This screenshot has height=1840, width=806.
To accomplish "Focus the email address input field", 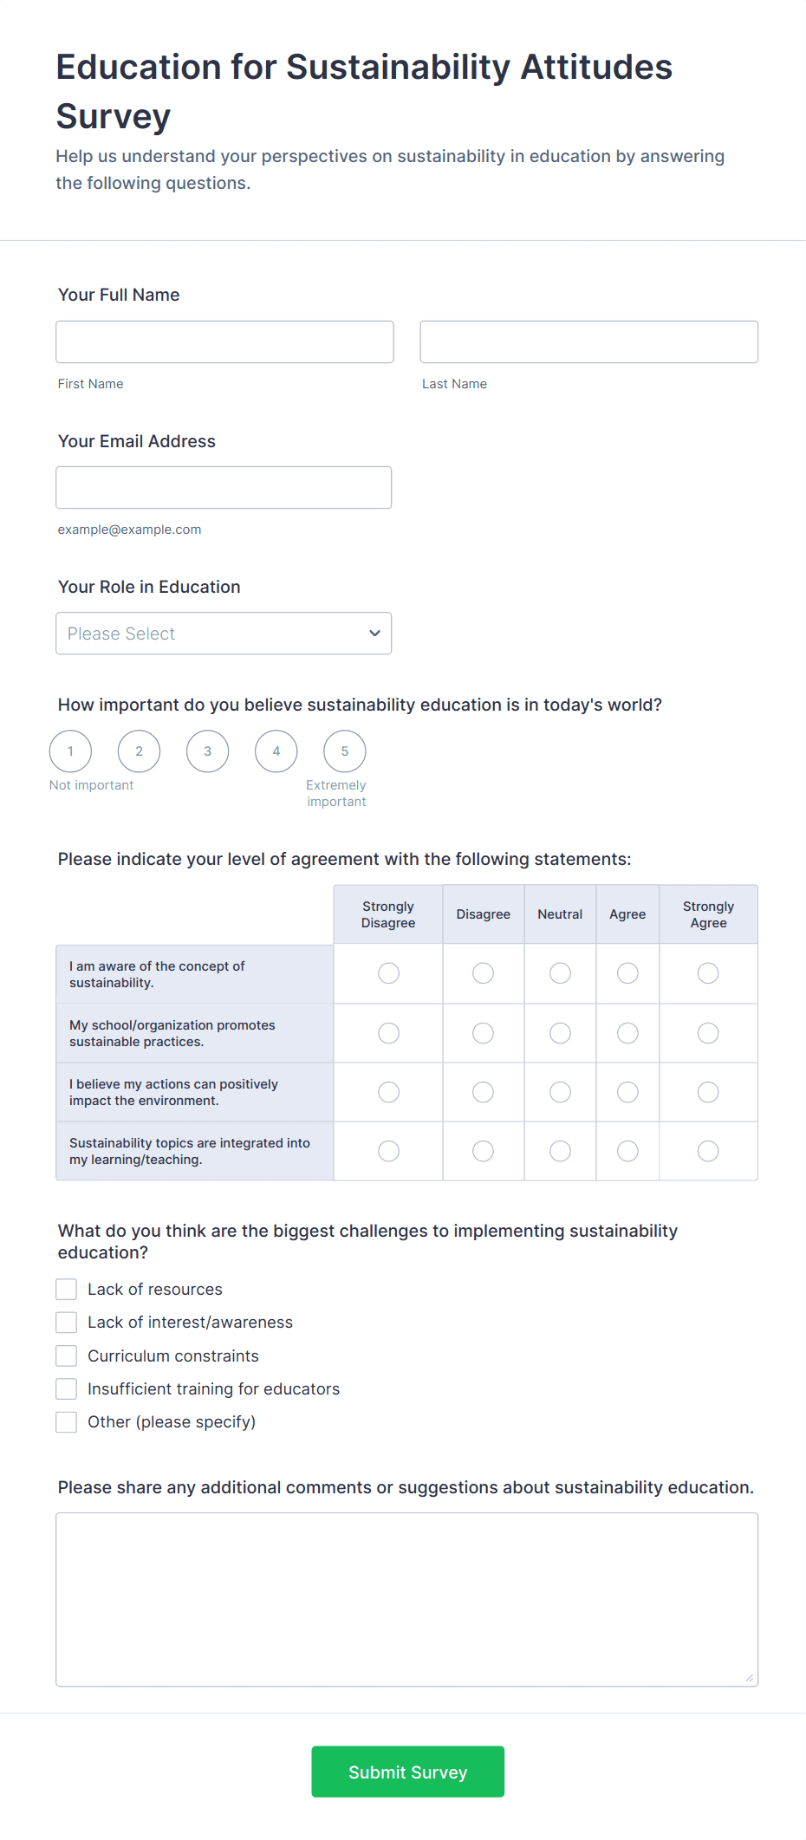I will (223, 487).
